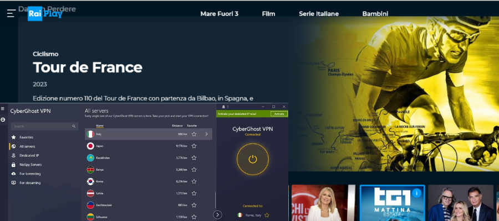This screenshot has height=221, width=499.
Task: Favorite the Lithuania server star
Action: tap(194, 217)
